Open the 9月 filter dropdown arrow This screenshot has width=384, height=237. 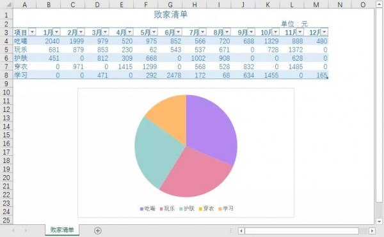tap(252, 32)
